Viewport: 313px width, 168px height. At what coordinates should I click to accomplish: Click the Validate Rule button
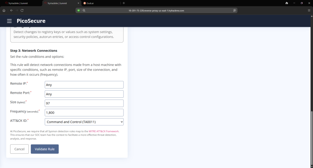45,149
